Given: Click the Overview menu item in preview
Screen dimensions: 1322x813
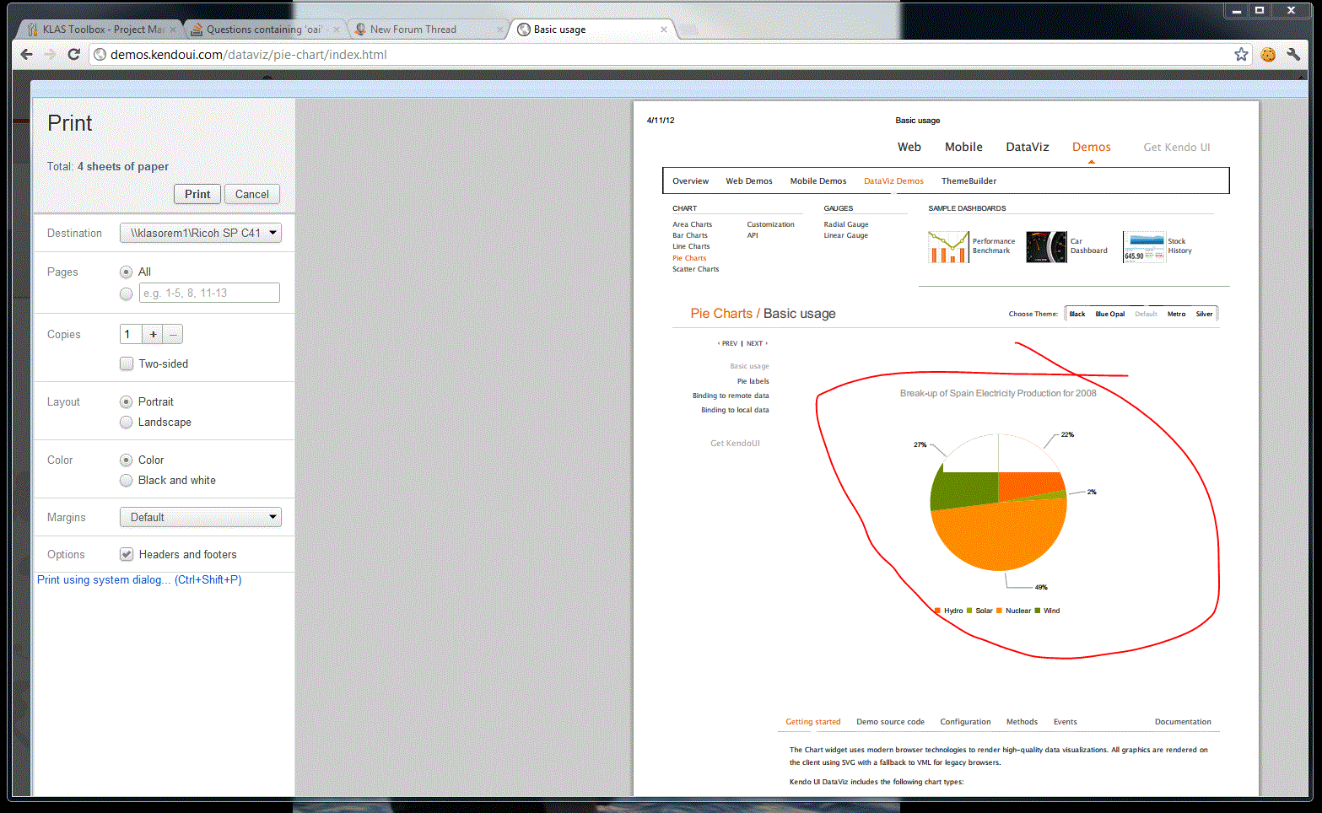Looking at the screenshot, I should [690, 181].
